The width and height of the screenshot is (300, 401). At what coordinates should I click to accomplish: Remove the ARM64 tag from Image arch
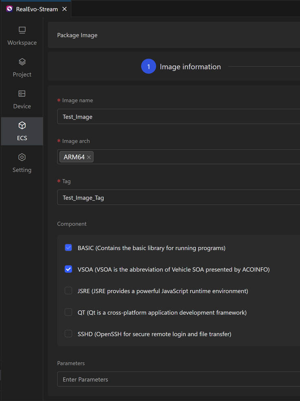(89, 157)
